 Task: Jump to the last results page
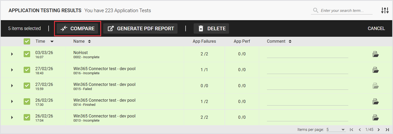click(387, 130)
